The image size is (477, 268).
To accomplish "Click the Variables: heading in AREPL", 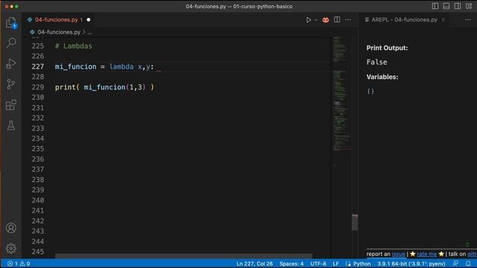I will click(382, 77).
